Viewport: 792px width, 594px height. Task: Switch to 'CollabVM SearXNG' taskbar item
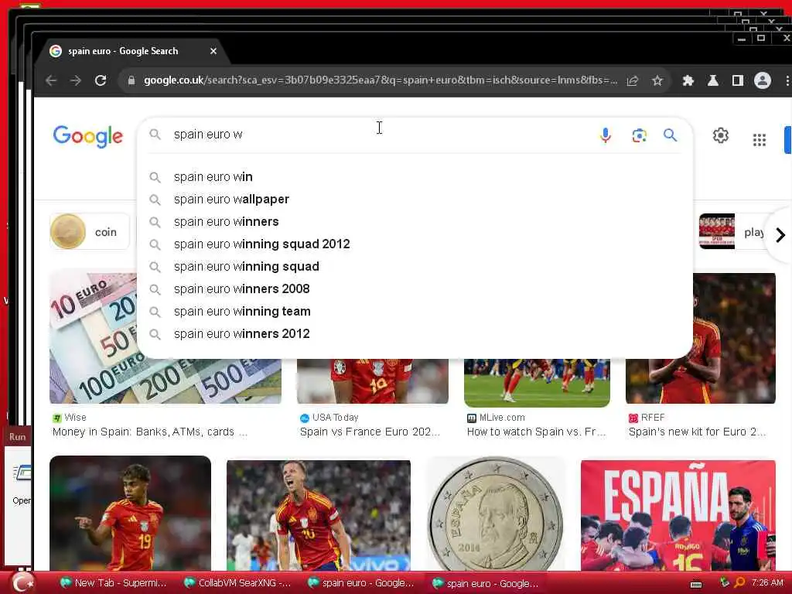click(237, 583)
